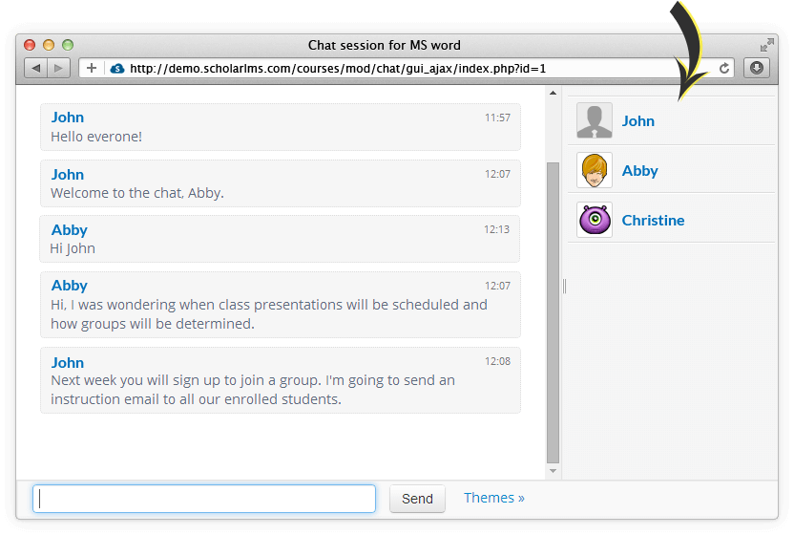Open Abby's profile in the user list
Image resolution: width=794 pixels, height=535 pixels.
coord(640,171)
